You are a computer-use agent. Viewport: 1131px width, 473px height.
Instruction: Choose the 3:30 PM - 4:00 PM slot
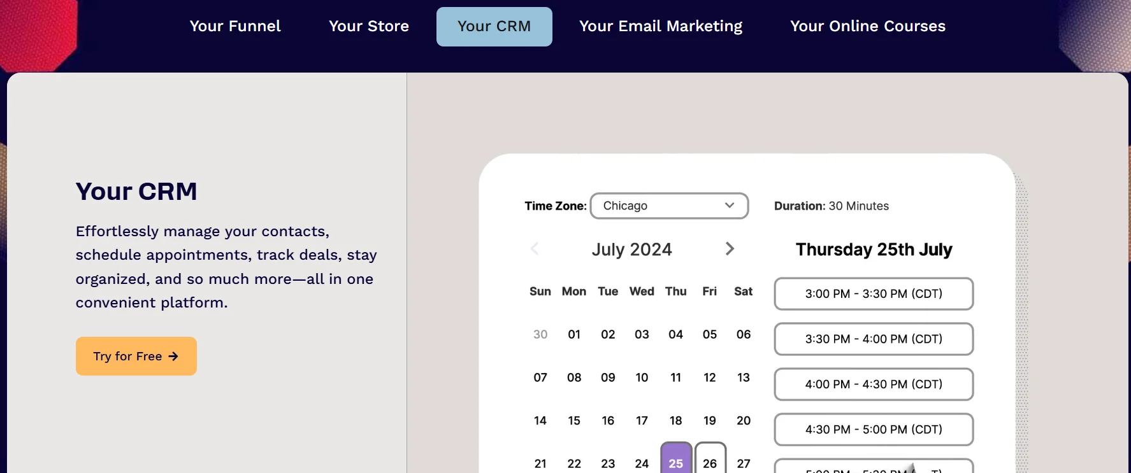[x=874, y=339]
